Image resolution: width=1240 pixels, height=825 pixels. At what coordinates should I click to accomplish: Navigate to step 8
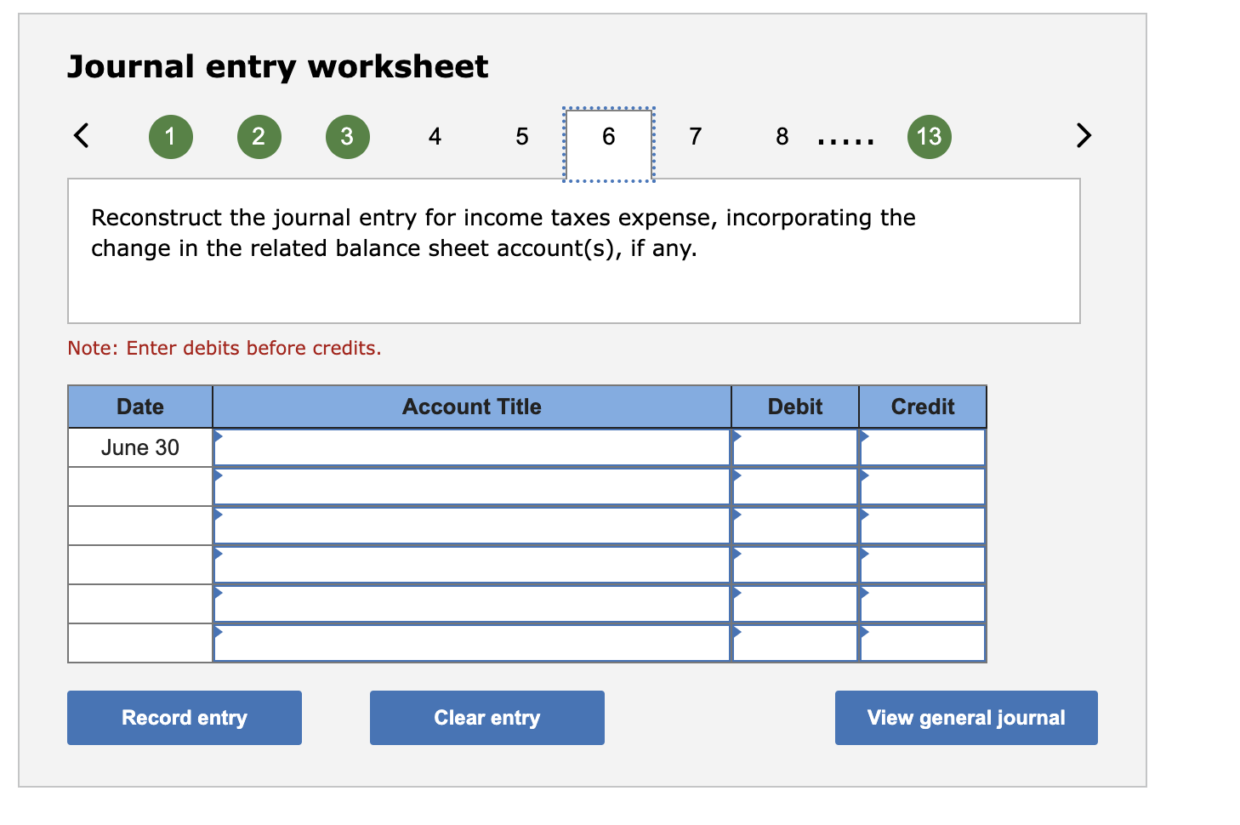782,136
